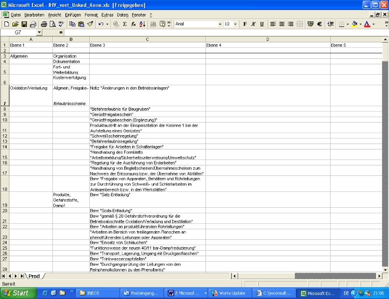
Task: Open the undo history dropdown
Action: click(x=107, y=24)
